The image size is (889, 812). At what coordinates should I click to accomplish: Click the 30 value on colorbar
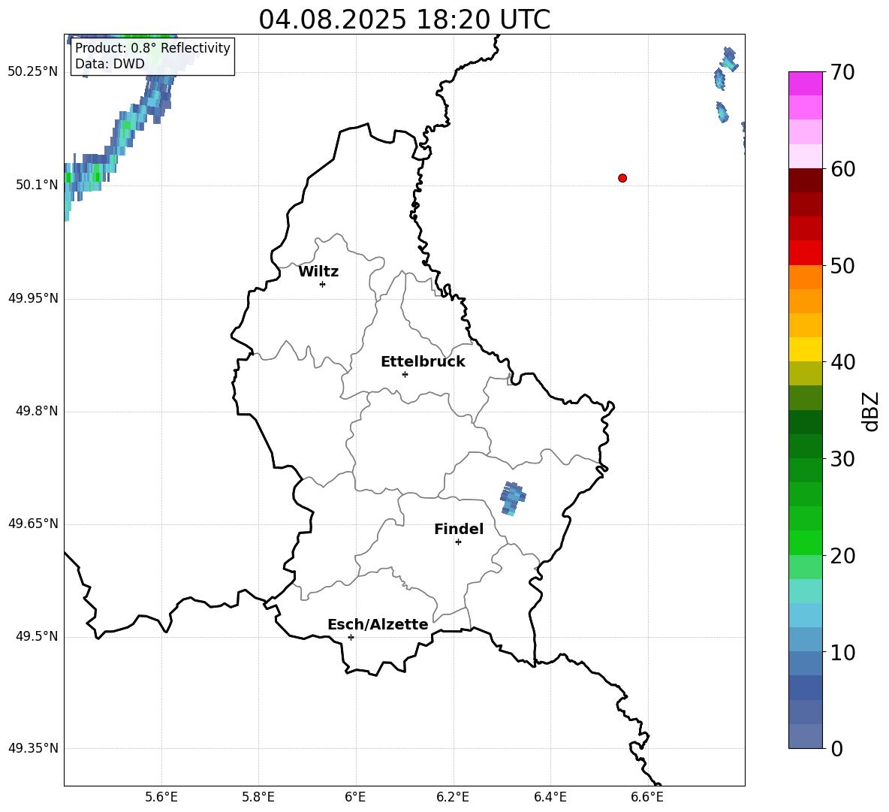pyautogui.click(x=842, y=458)
